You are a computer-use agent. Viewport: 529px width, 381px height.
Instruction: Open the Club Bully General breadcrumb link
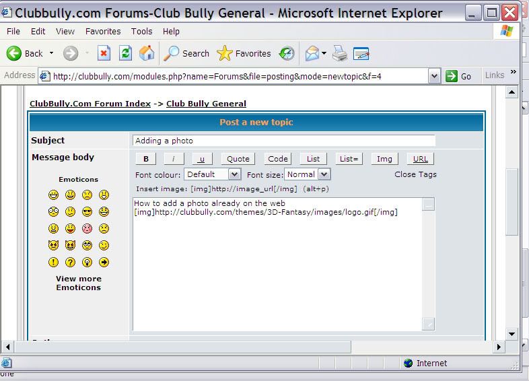(x=206, y=104)
